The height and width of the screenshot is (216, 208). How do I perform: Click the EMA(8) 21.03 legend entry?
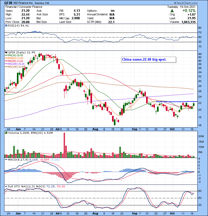[14, 58]
